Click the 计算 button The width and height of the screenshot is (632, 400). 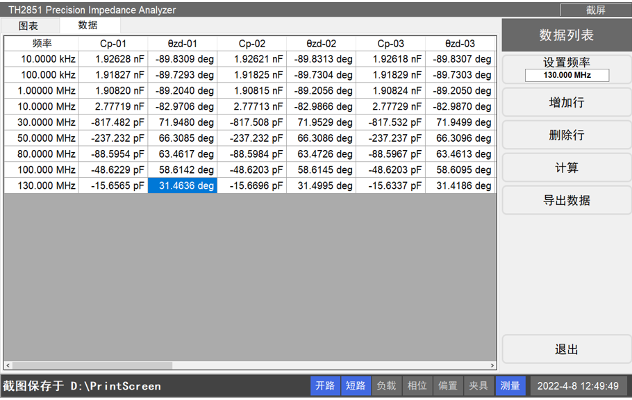(x=567, y=168)
